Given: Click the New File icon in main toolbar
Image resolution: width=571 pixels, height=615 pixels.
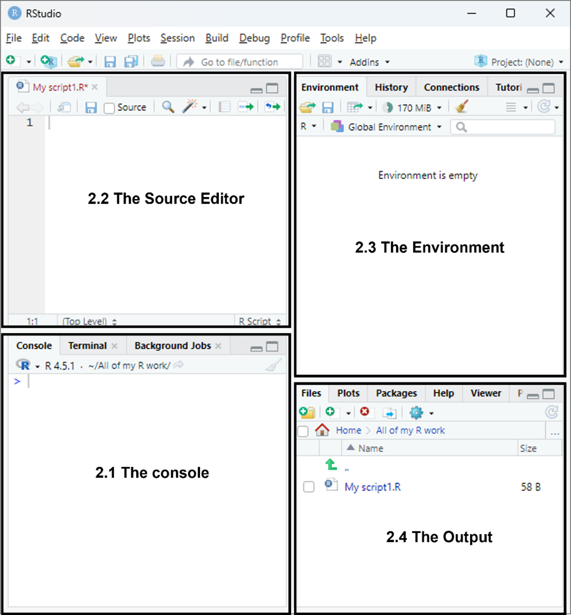Looking at the screenshot, I should (x=12, y=61).
